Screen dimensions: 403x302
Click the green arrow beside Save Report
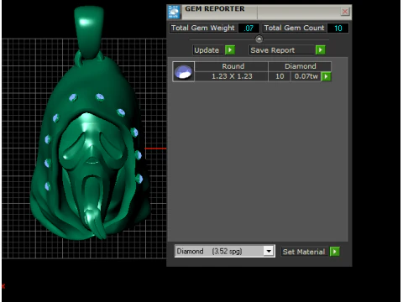click(x=321, y=50)
